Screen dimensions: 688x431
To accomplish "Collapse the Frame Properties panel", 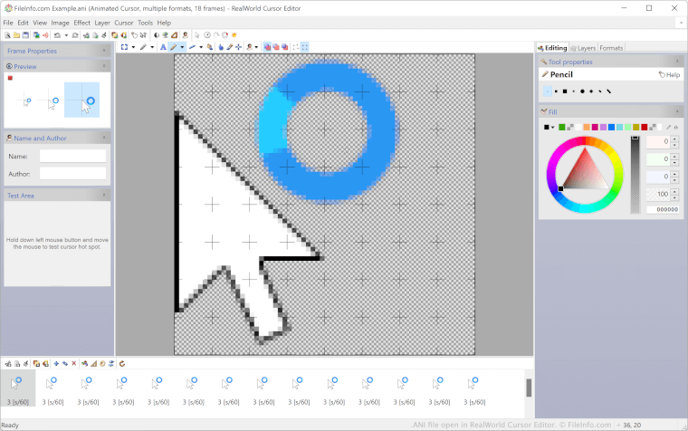I will click(105, 51).
